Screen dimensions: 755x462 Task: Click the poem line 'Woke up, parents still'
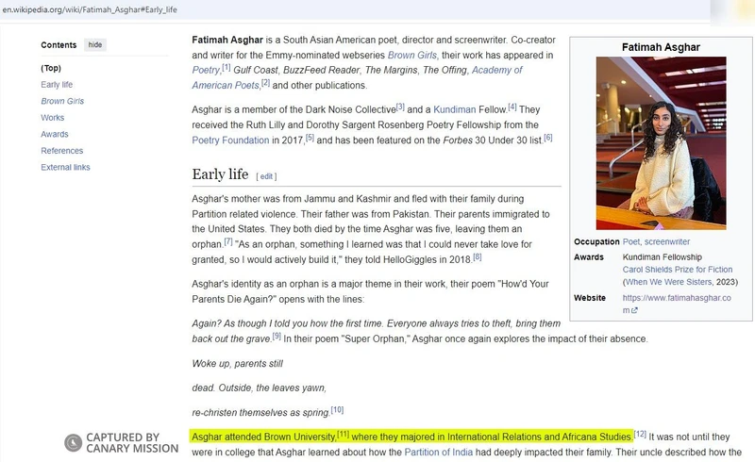pyautogui.click(x=238, y=364)
